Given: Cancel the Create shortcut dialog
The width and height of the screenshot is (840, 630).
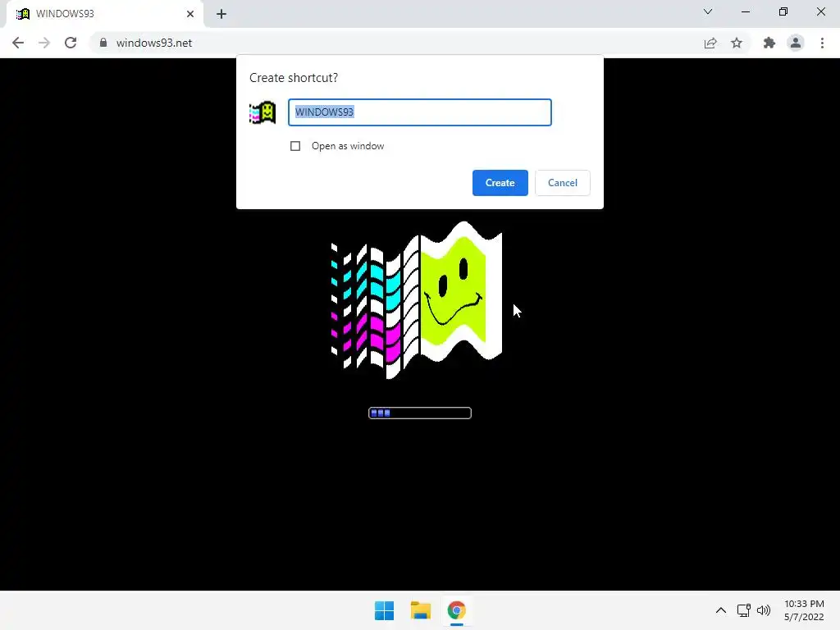Looking at the screenshot, I should 562,183.
